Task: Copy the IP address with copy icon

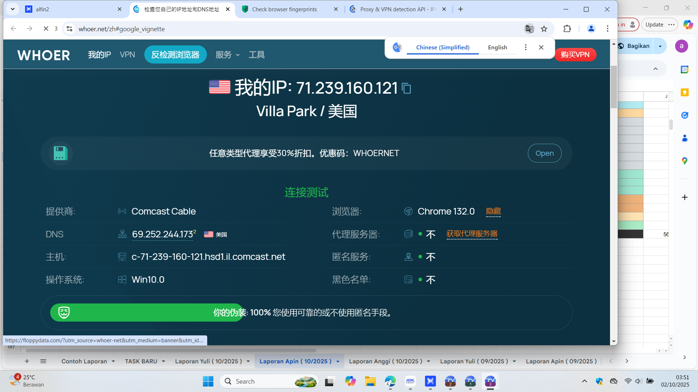Action: (x=406, y=88)
